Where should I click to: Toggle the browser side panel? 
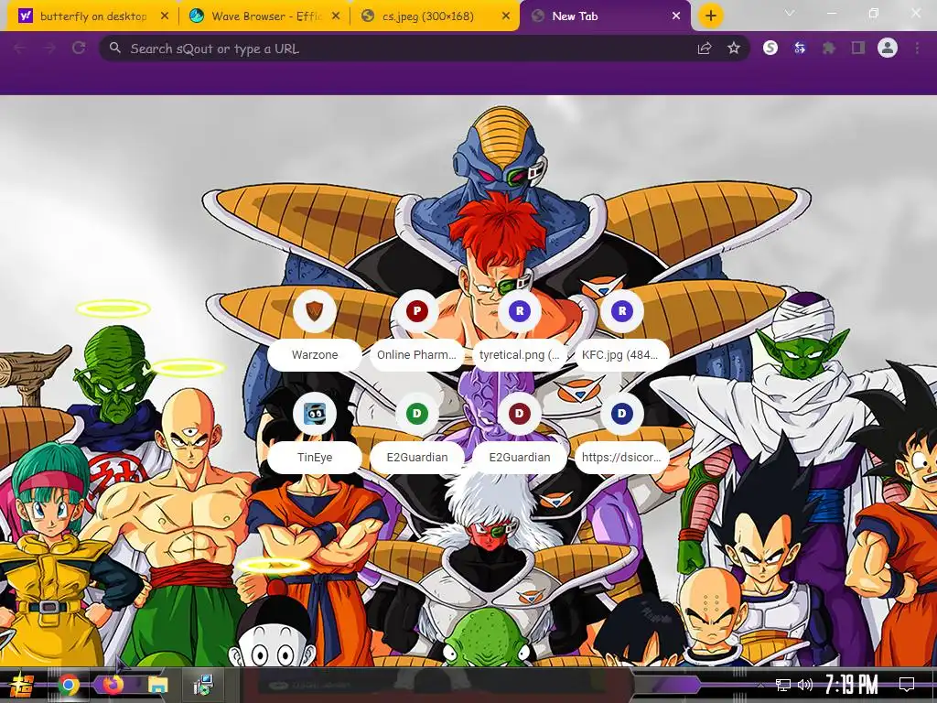pos(858,48)
